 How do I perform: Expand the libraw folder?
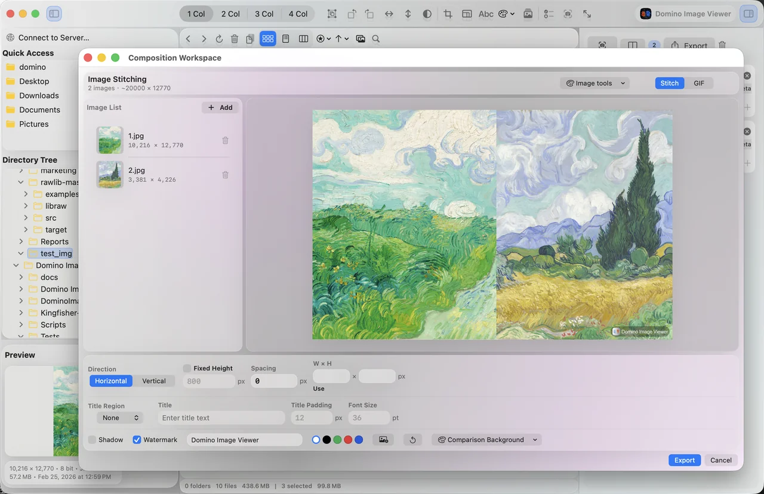26,206
